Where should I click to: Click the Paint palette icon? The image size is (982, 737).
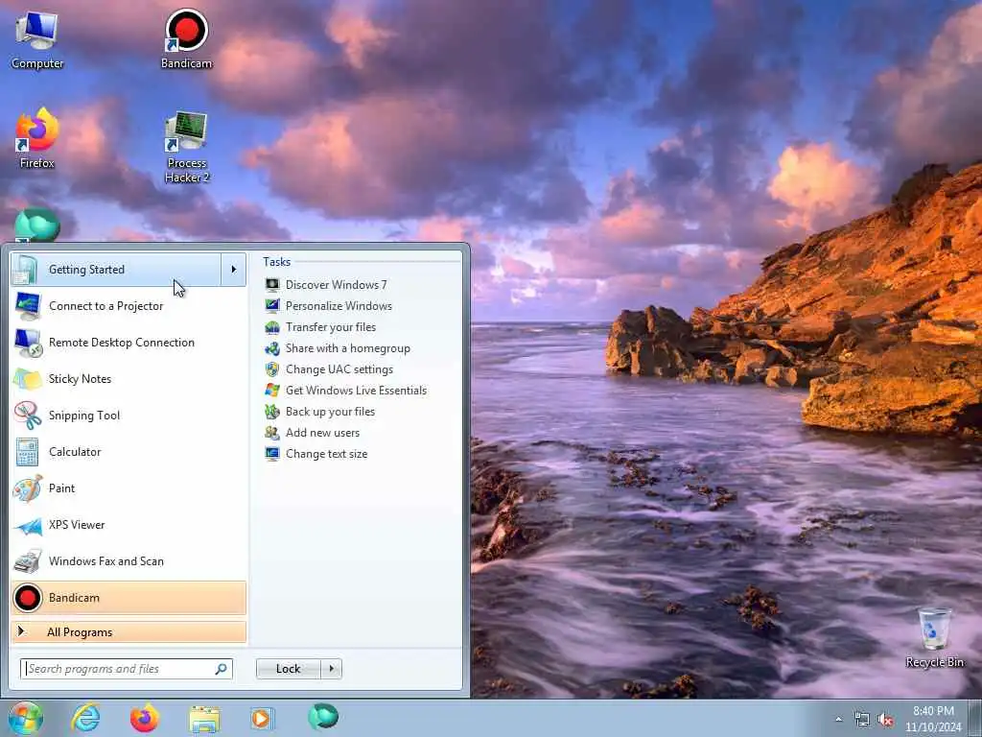point(28,488)
